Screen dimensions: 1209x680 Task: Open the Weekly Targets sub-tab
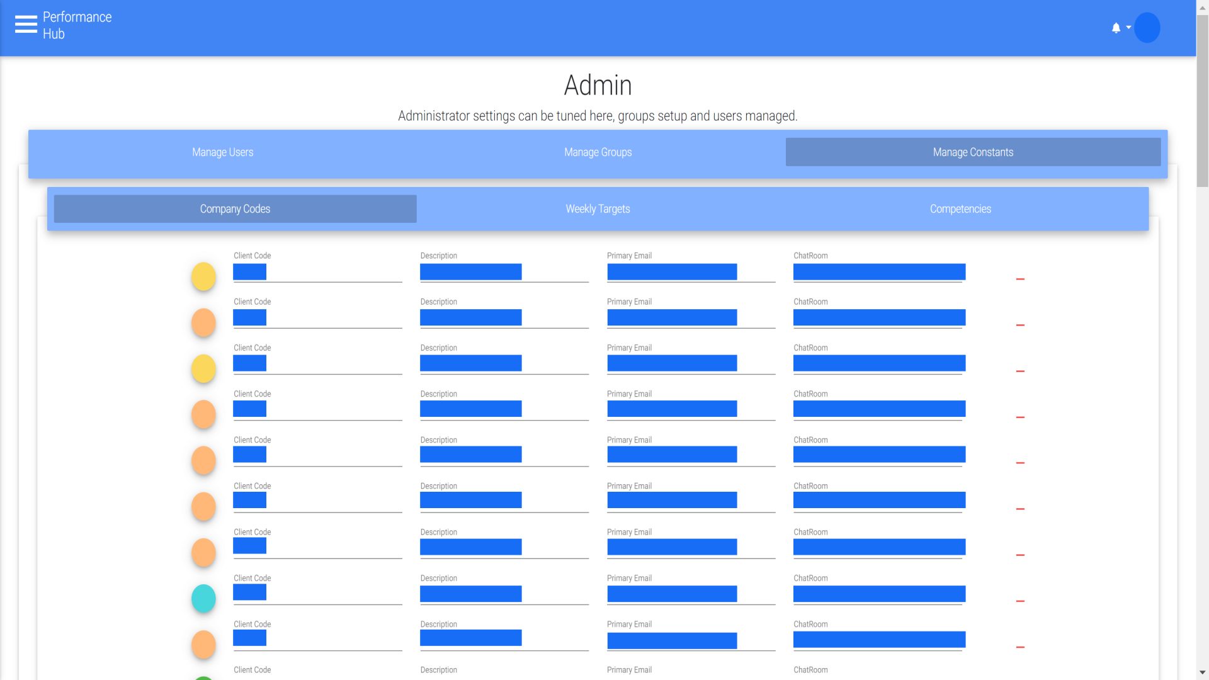(598, 209)
